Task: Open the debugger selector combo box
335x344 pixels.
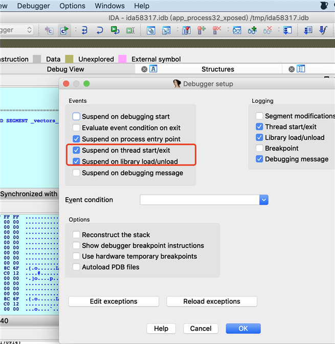Action: pos(16,30)
